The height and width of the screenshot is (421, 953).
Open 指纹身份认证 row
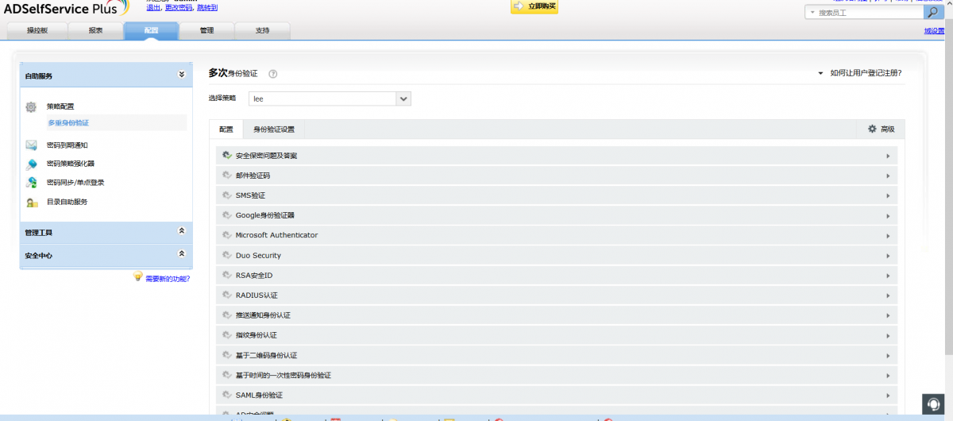pyautogui.click(x=557, y=335)
